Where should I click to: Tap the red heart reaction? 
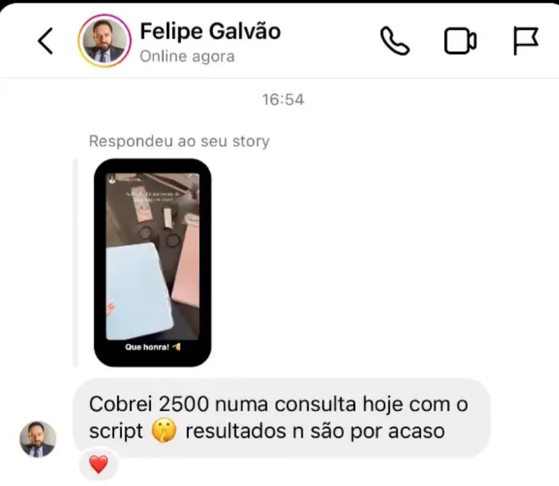(x=98, y=465)
